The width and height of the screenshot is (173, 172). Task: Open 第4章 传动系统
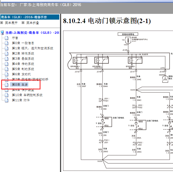[x=23, y=64]
